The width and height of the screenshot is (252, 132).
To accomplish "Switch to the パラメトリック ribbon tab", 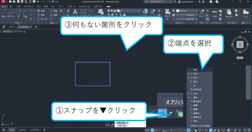I will pos(29,7).
